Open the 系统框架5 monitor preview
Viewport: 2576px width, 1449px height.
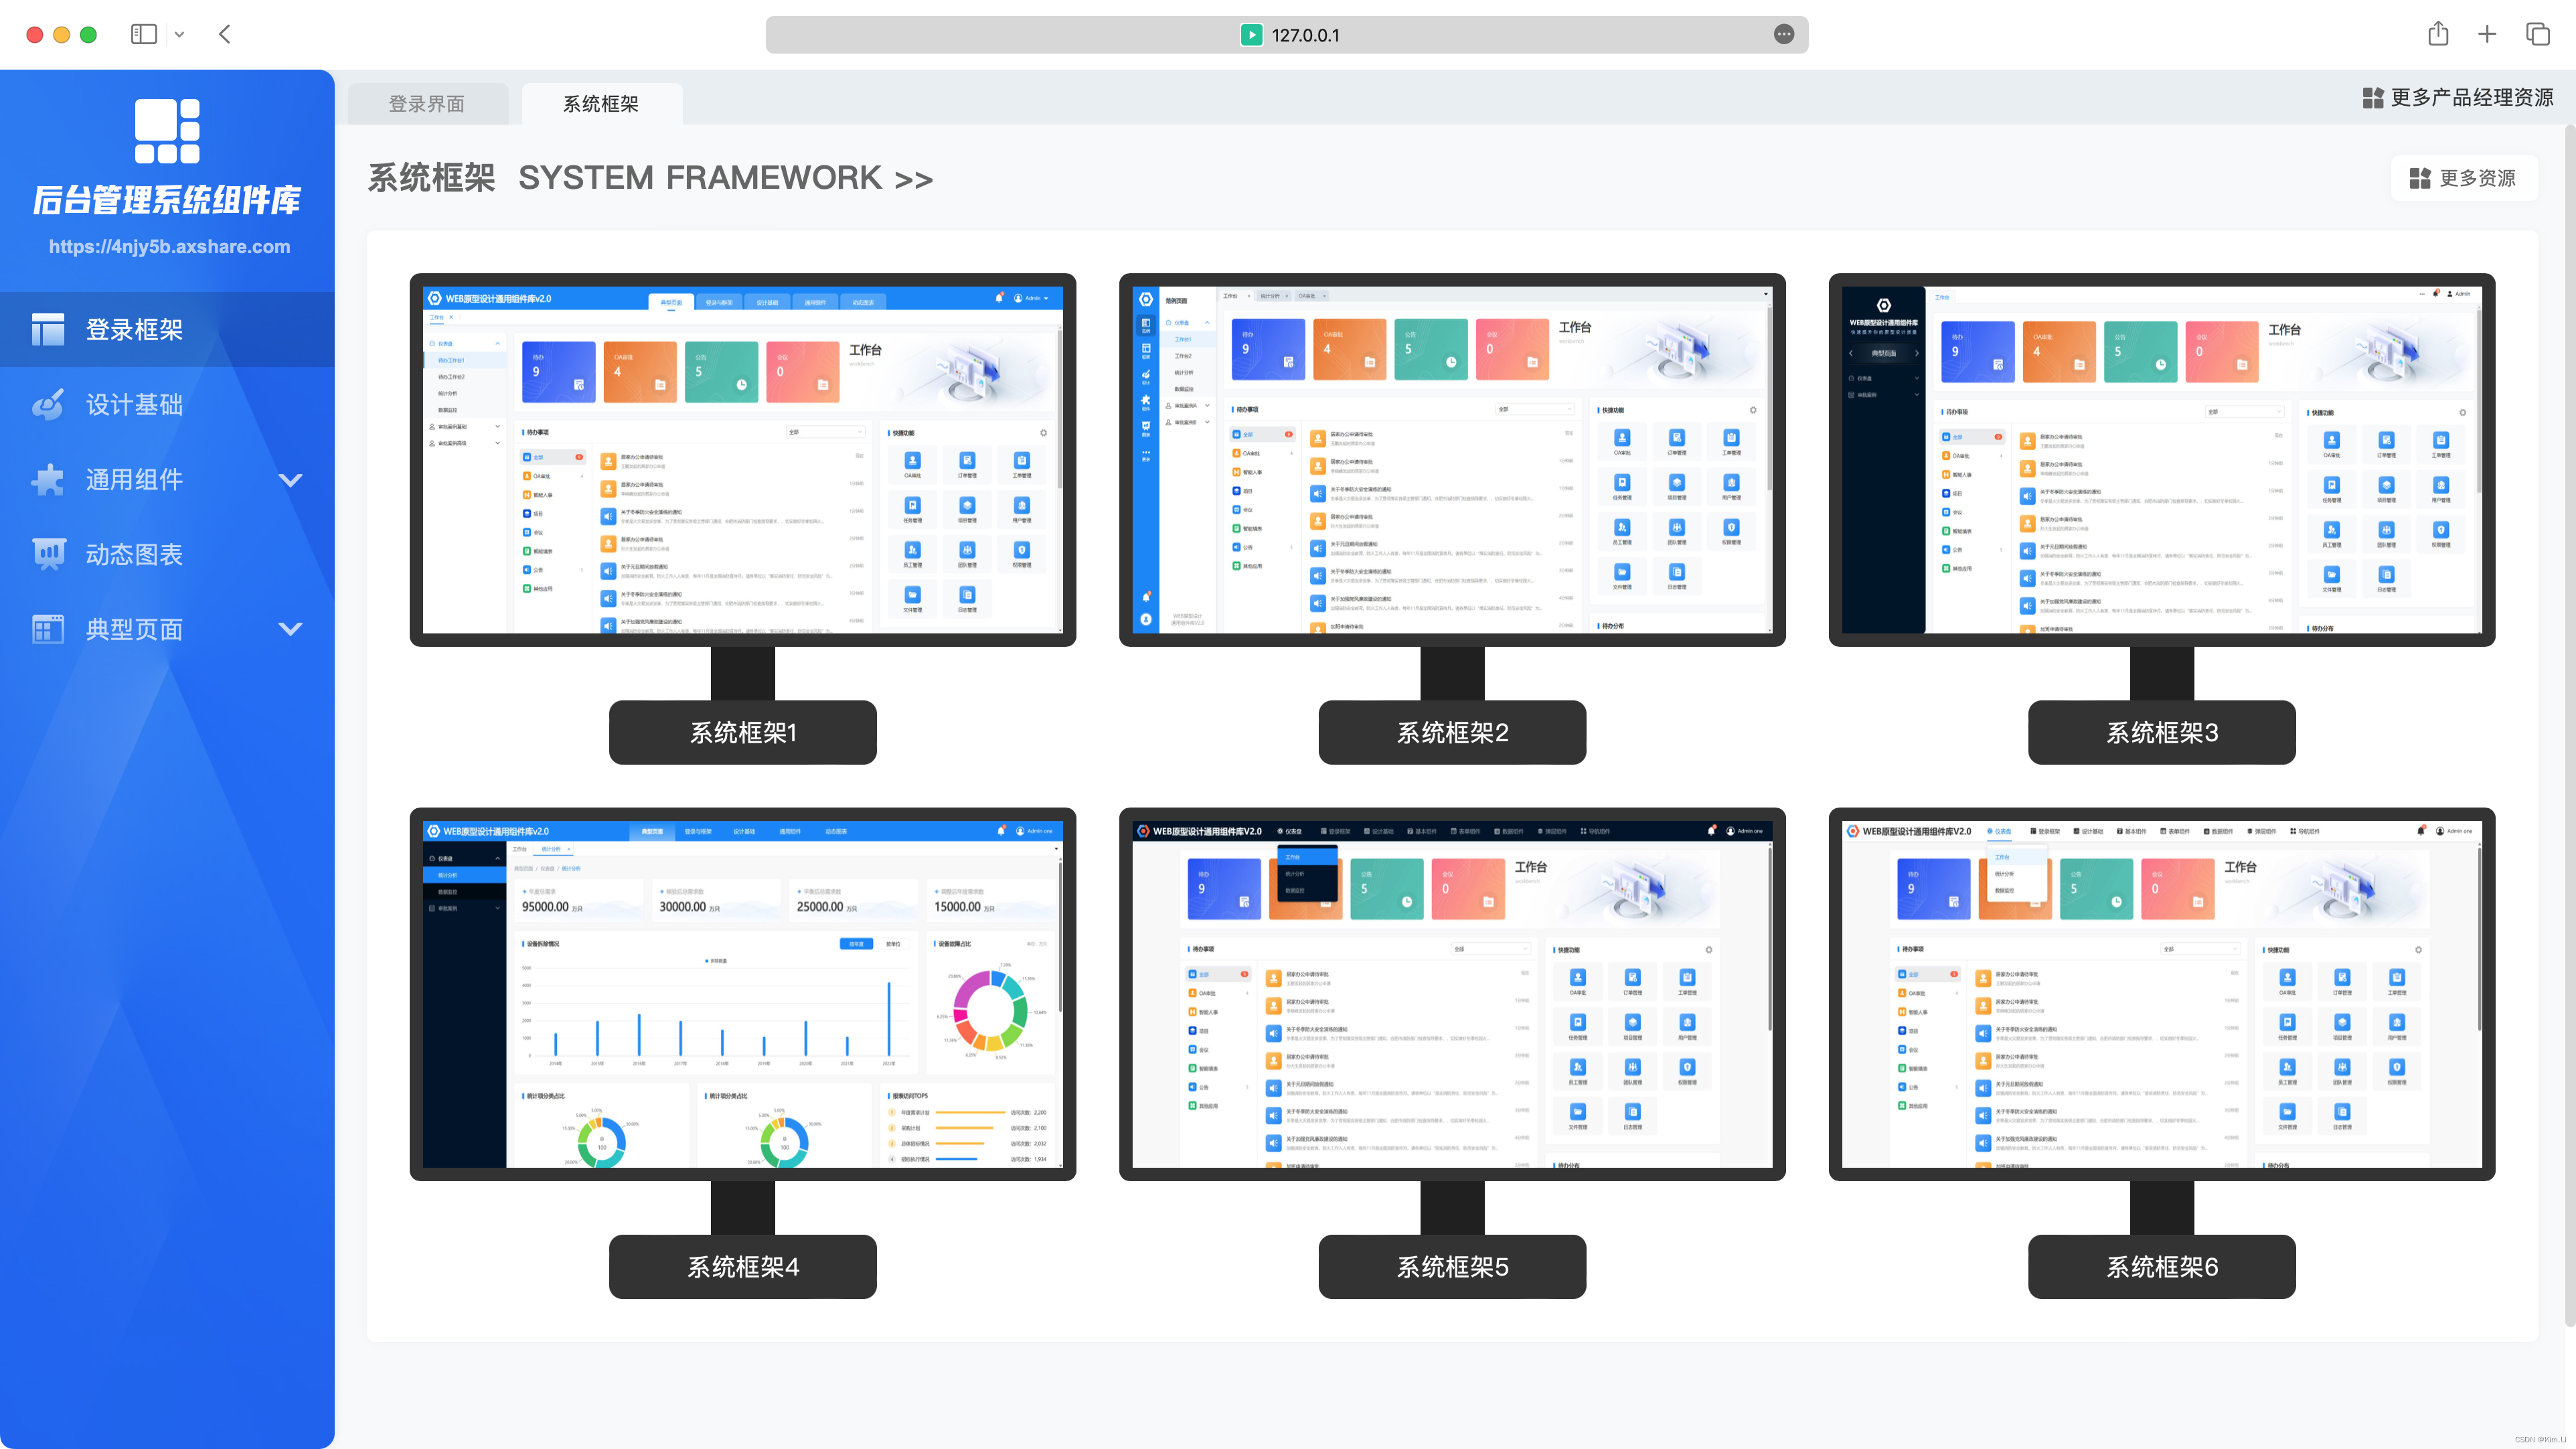coord(1452,994)
